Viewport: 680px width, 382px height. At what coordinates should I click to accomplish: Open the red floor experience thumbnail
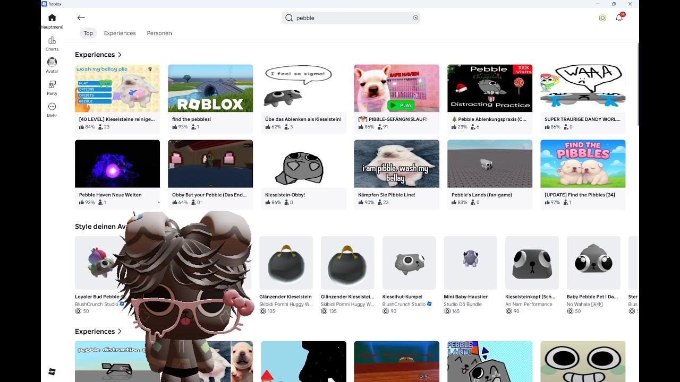point(397,361)
